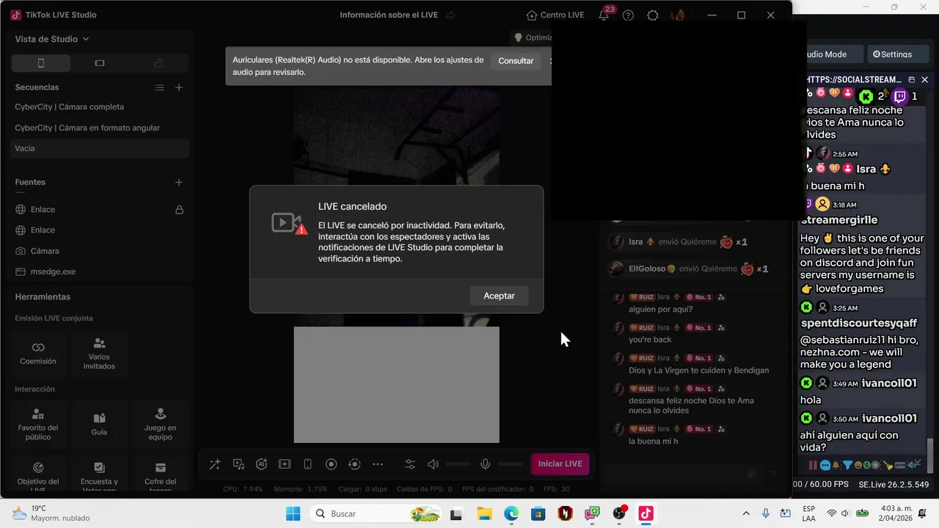Open the Secuencias list options icon

pos(159,87)
